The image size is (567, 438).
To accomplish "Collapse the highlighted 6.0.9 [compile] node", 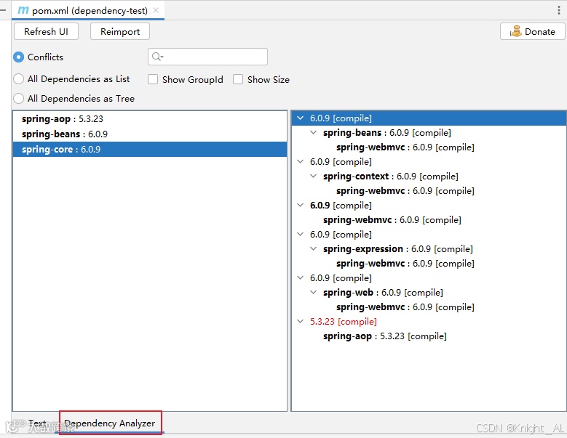I will (x=300, y=118).
